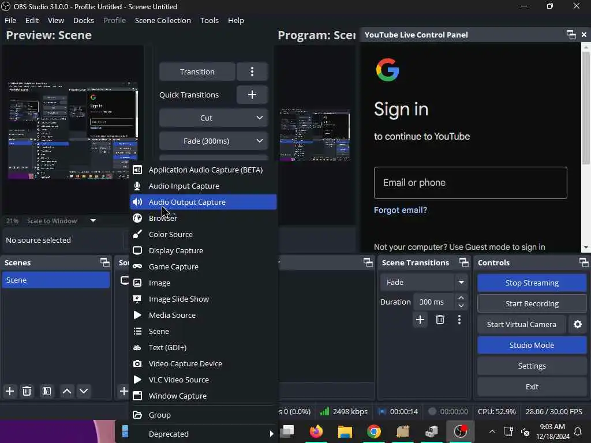This screenshot has height=443, width=591.
Task: Open the Help menu
Action: click(236, 20)
